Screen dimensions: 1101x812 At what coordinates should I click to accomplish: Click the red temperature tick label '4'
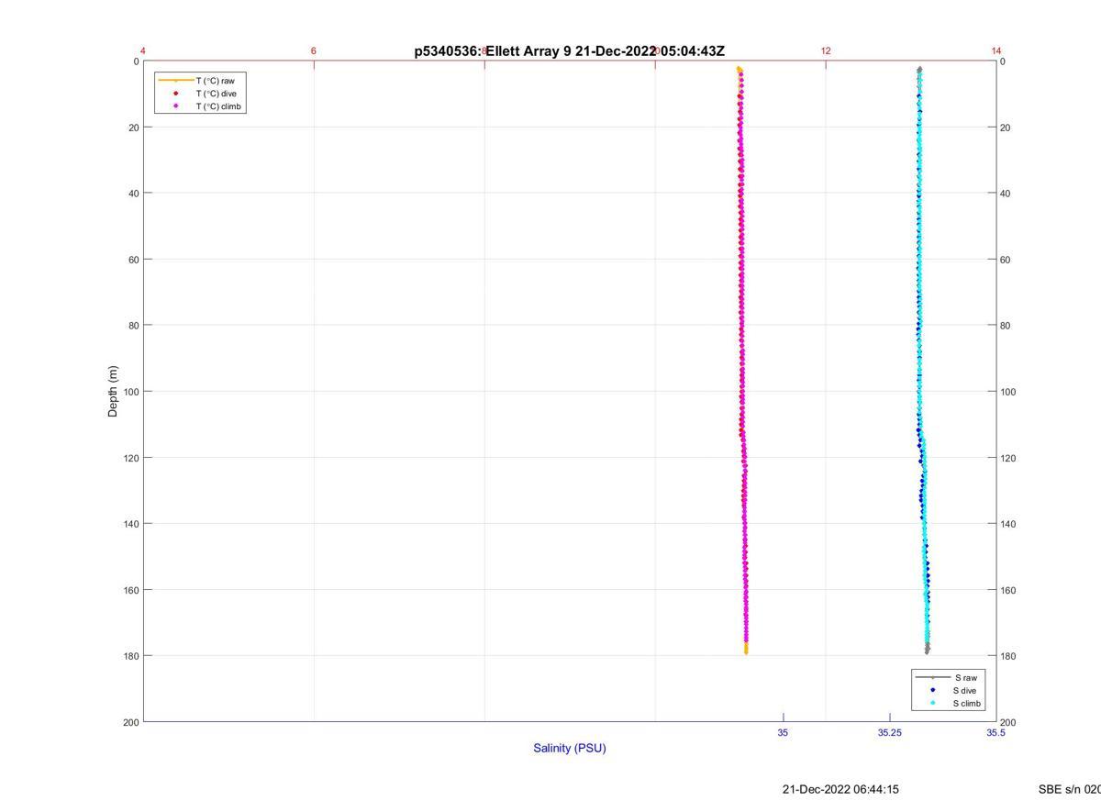(x=143, y=50)
